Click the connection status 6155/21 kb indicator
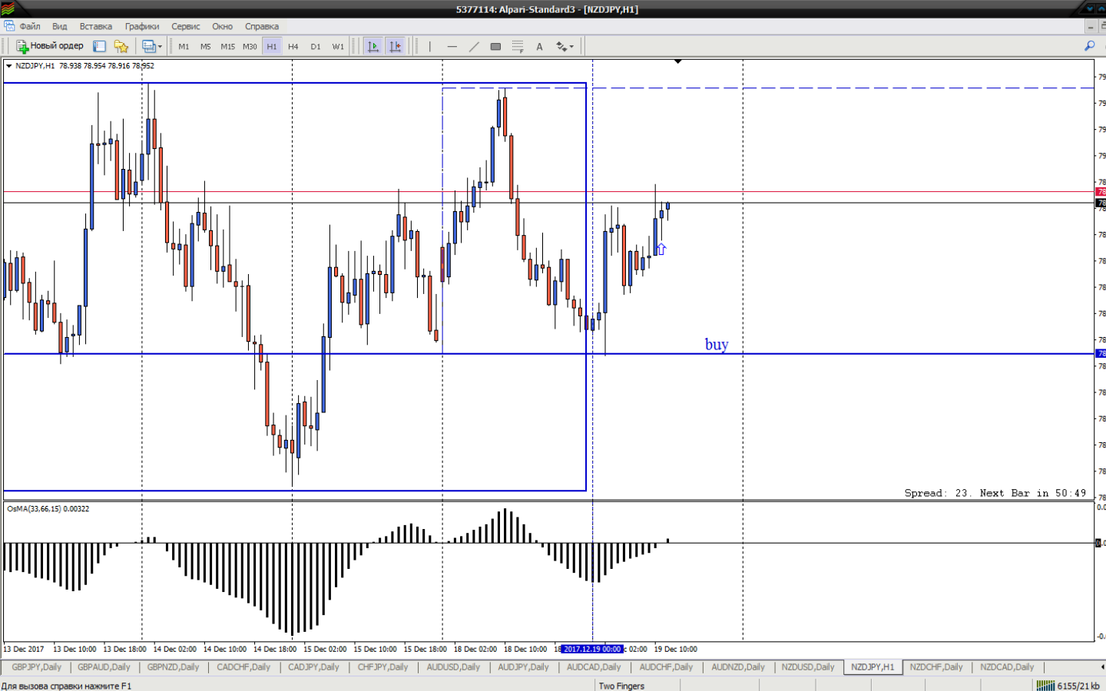Image resolution: width=1106 pixels, height=691 pixels. [1068, 686]
